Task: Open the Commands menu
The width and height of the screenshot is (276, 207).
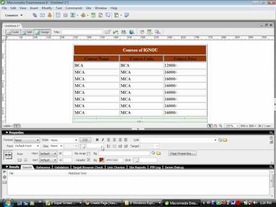Action: tap(74, 8)
